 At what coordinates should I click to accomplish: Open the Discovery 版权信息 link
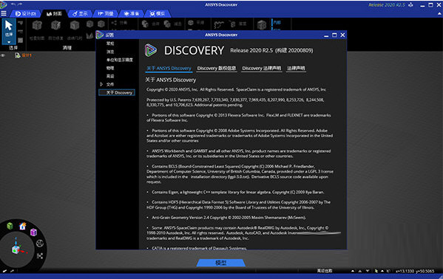coord(217,68)
